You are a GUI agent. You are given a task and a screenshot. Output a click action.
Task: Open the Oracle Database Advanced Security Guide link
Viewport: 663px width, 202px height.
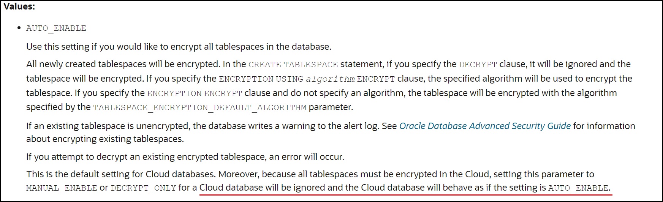click(x=485, y=126)
